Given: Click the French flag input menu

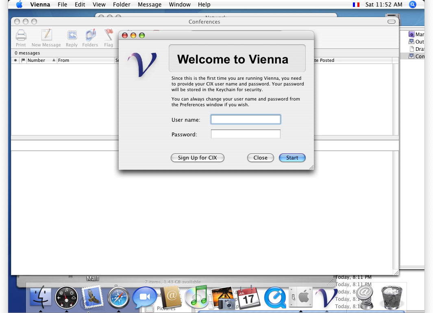Looking at the screenshot, I should [x=356, y=4].
